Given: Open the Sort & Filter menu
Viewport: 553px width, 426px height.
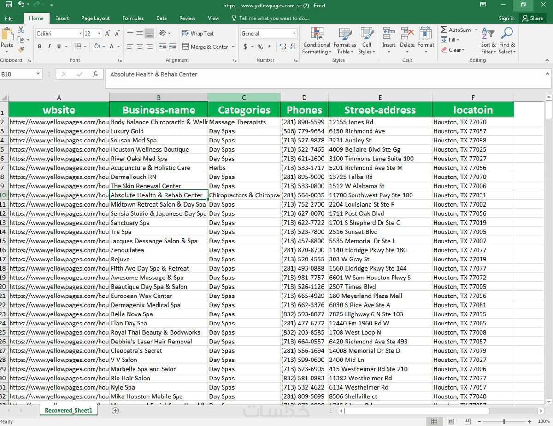Looking at the screenshot, I should (x=488, y=41).
